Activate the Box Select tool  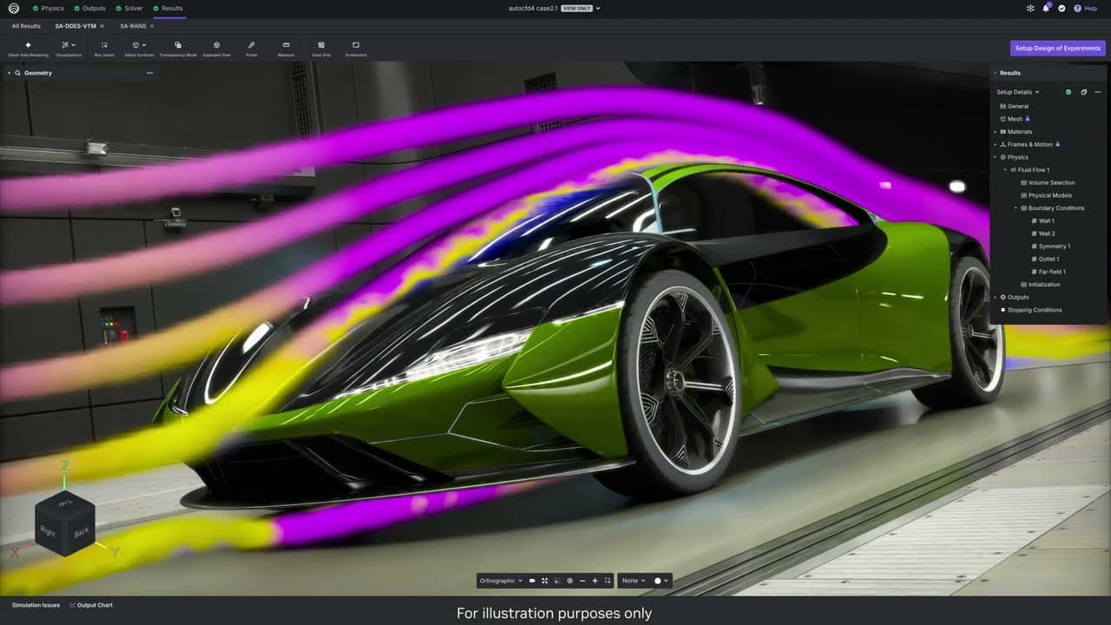pos(104,45)
